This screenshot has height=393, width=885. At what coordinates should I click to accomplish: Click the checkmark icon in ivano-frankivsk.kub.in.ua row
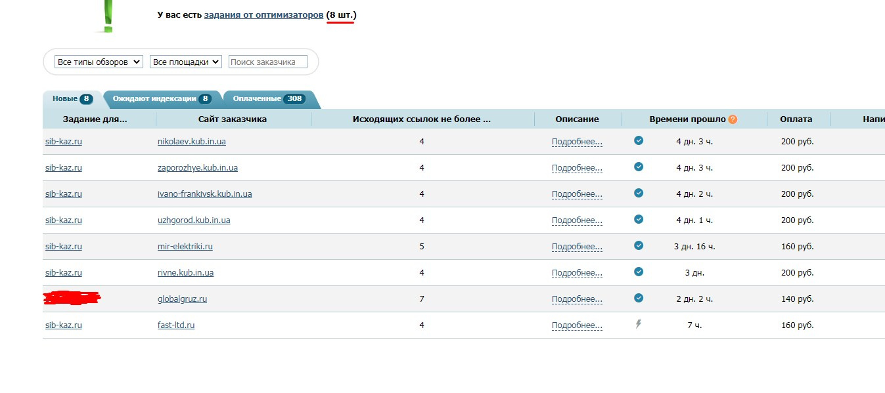click(x=639, y=193)
